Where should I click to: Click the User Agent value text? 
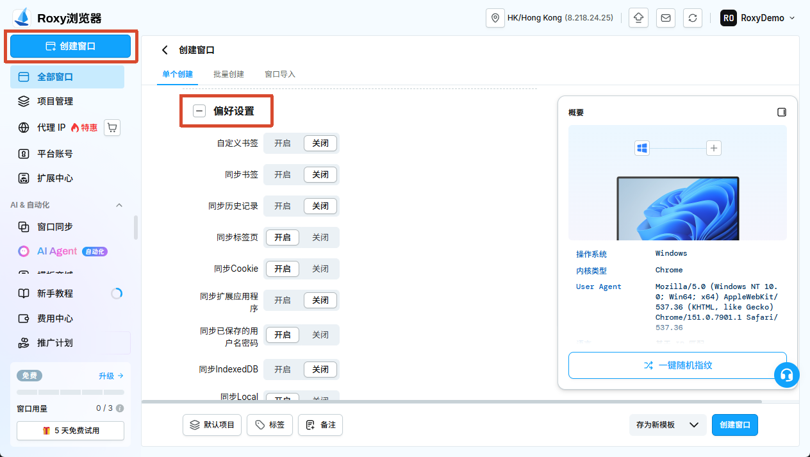pos(716,307)
